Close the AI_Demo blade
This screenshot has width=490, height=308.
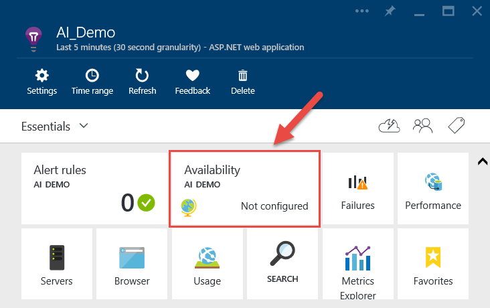pos(477,11)
